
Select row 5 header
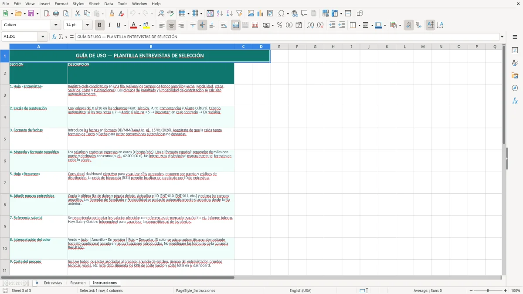coord(5,139)
